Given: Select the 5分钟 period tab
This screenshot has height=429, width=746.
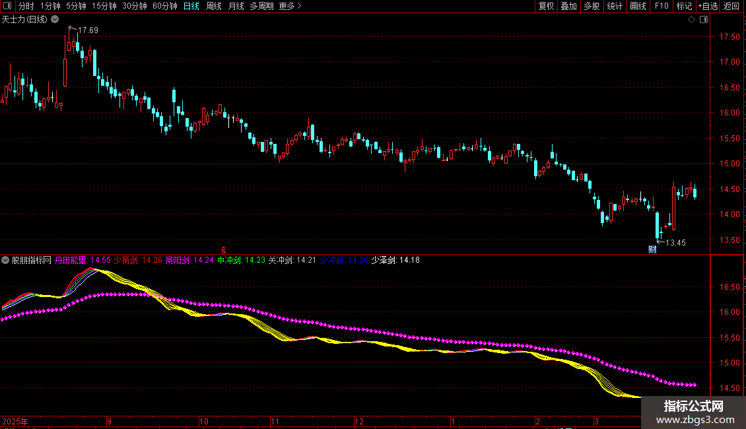Looking at the screenshot, I should click(x=76, y=6).
